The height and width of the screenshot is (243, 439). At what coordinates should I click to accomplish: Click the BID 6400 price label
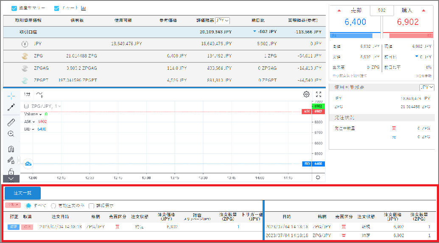click(x=313, y=164)
